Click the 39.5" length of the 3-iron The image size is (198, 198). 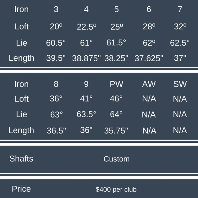56,58
